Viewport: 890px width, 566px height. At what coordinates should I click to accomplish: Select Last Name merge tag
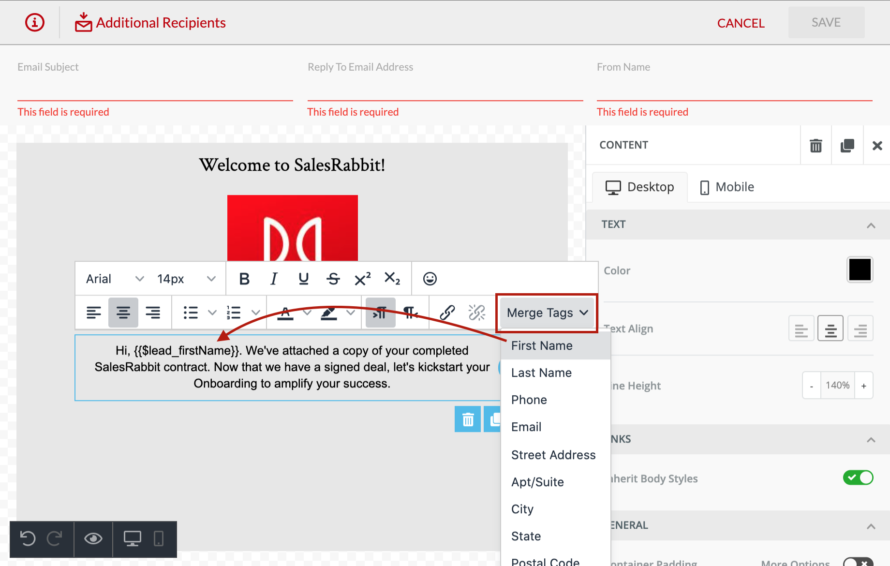click(x=556, y=372)
